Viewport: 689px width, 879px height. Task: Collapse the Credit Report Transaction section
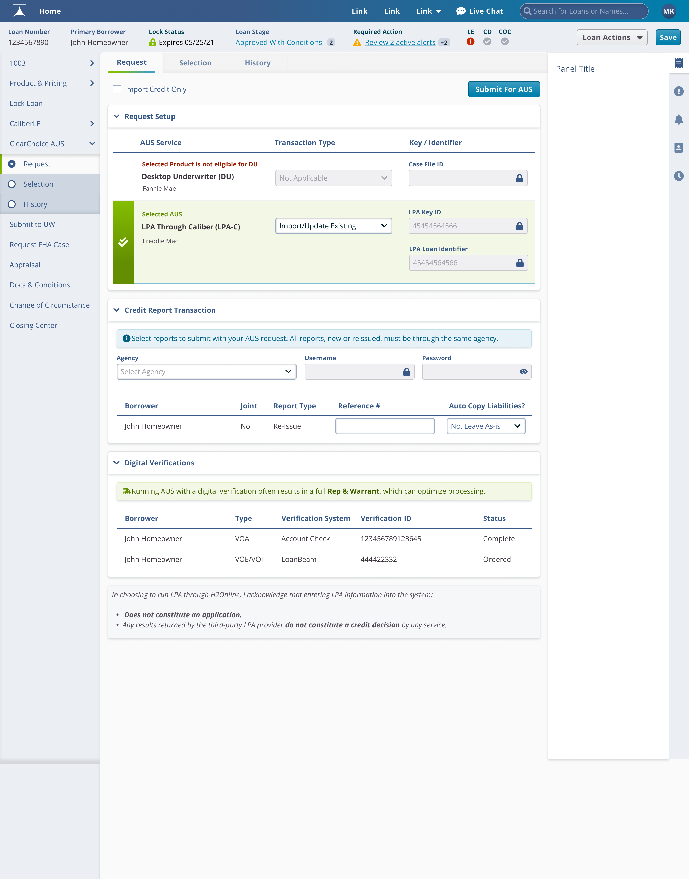coord(117,310)
